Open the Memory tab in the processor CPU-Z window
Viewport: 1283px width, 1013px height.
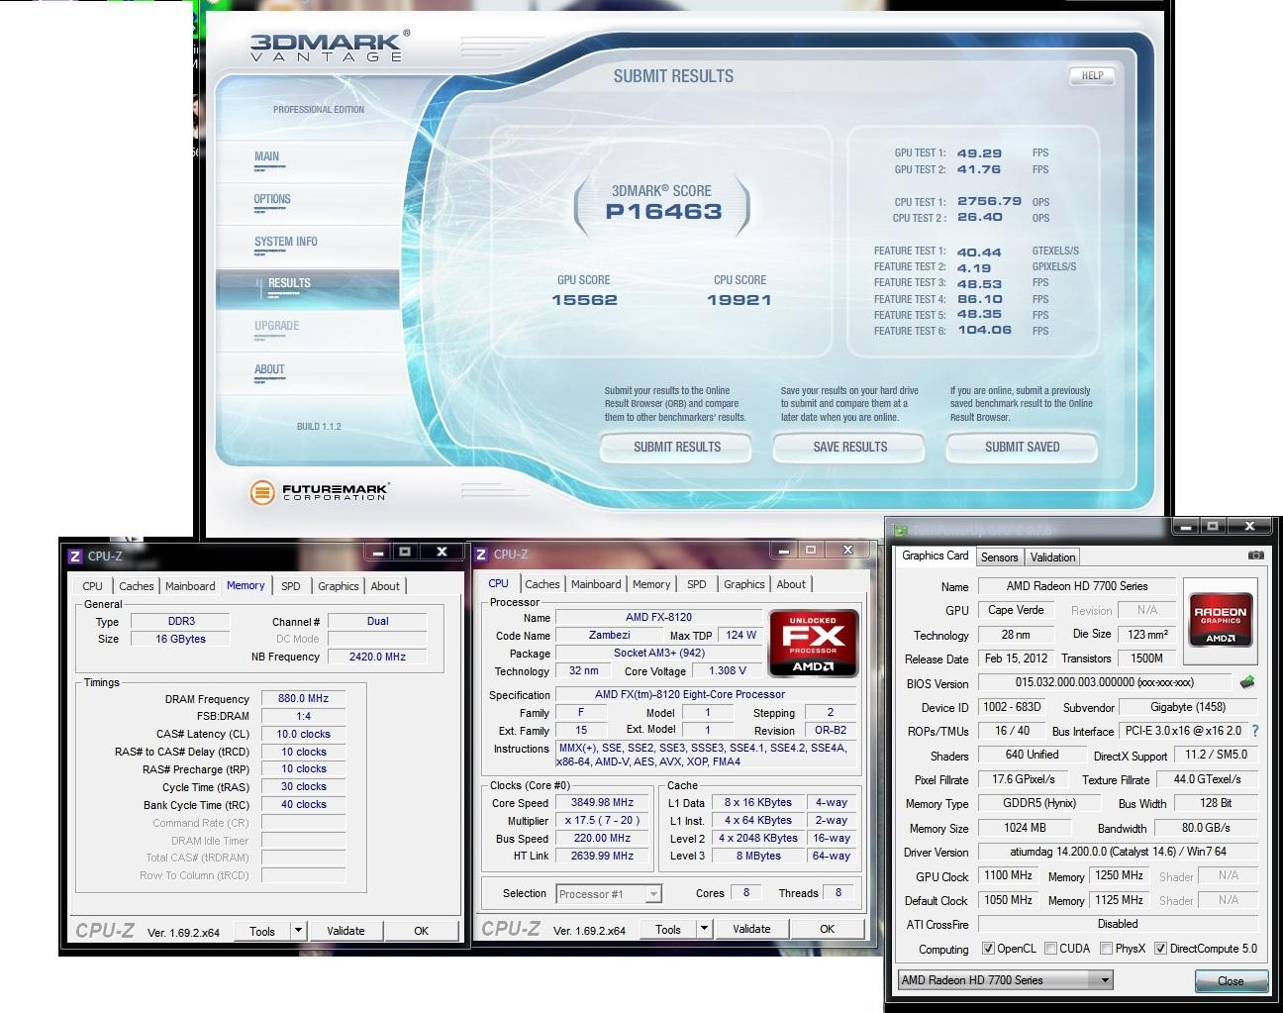click(651, 584)
